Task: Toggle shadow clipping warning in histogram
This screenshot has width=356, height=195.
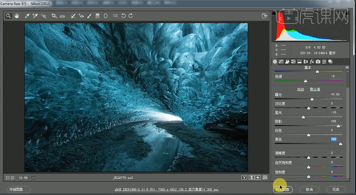Action: pyautogui.click(x=274, y=13)
